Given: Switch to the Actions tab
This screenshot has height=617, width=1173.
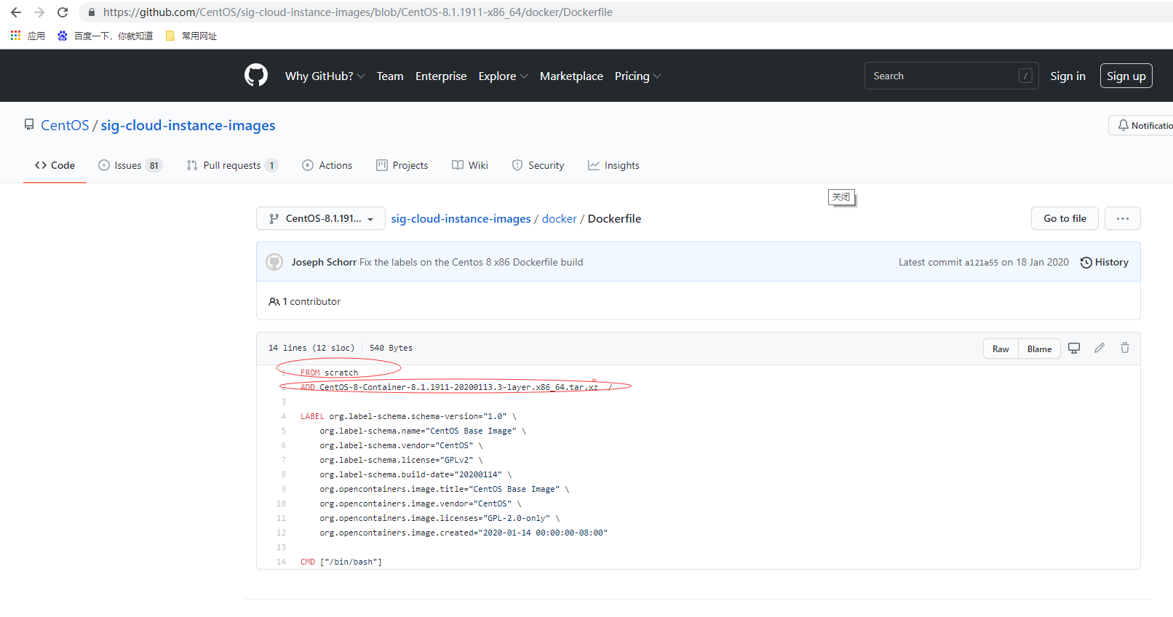Looking at the screenshot, I should click(x=327, y=165).
